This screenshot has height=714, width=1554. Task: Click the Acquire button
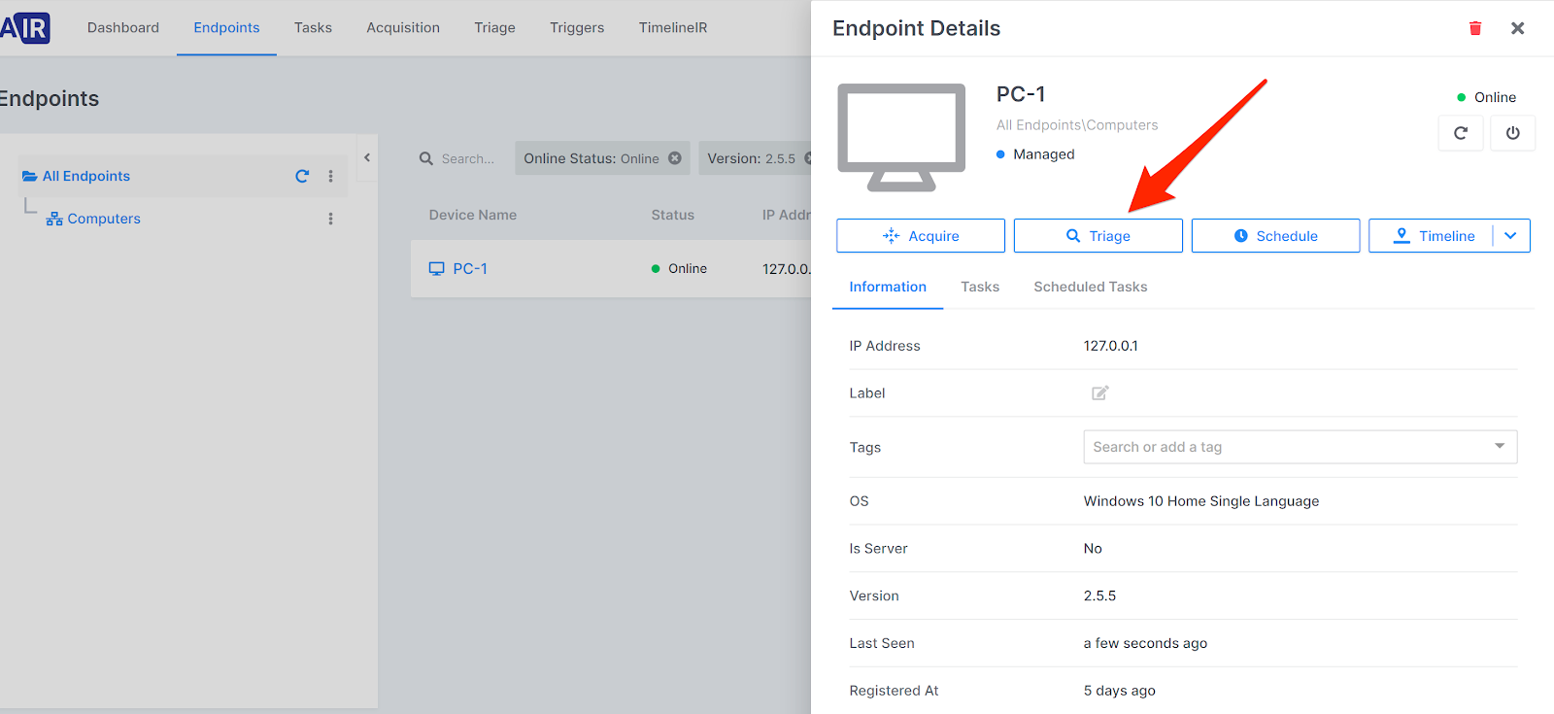920,236
